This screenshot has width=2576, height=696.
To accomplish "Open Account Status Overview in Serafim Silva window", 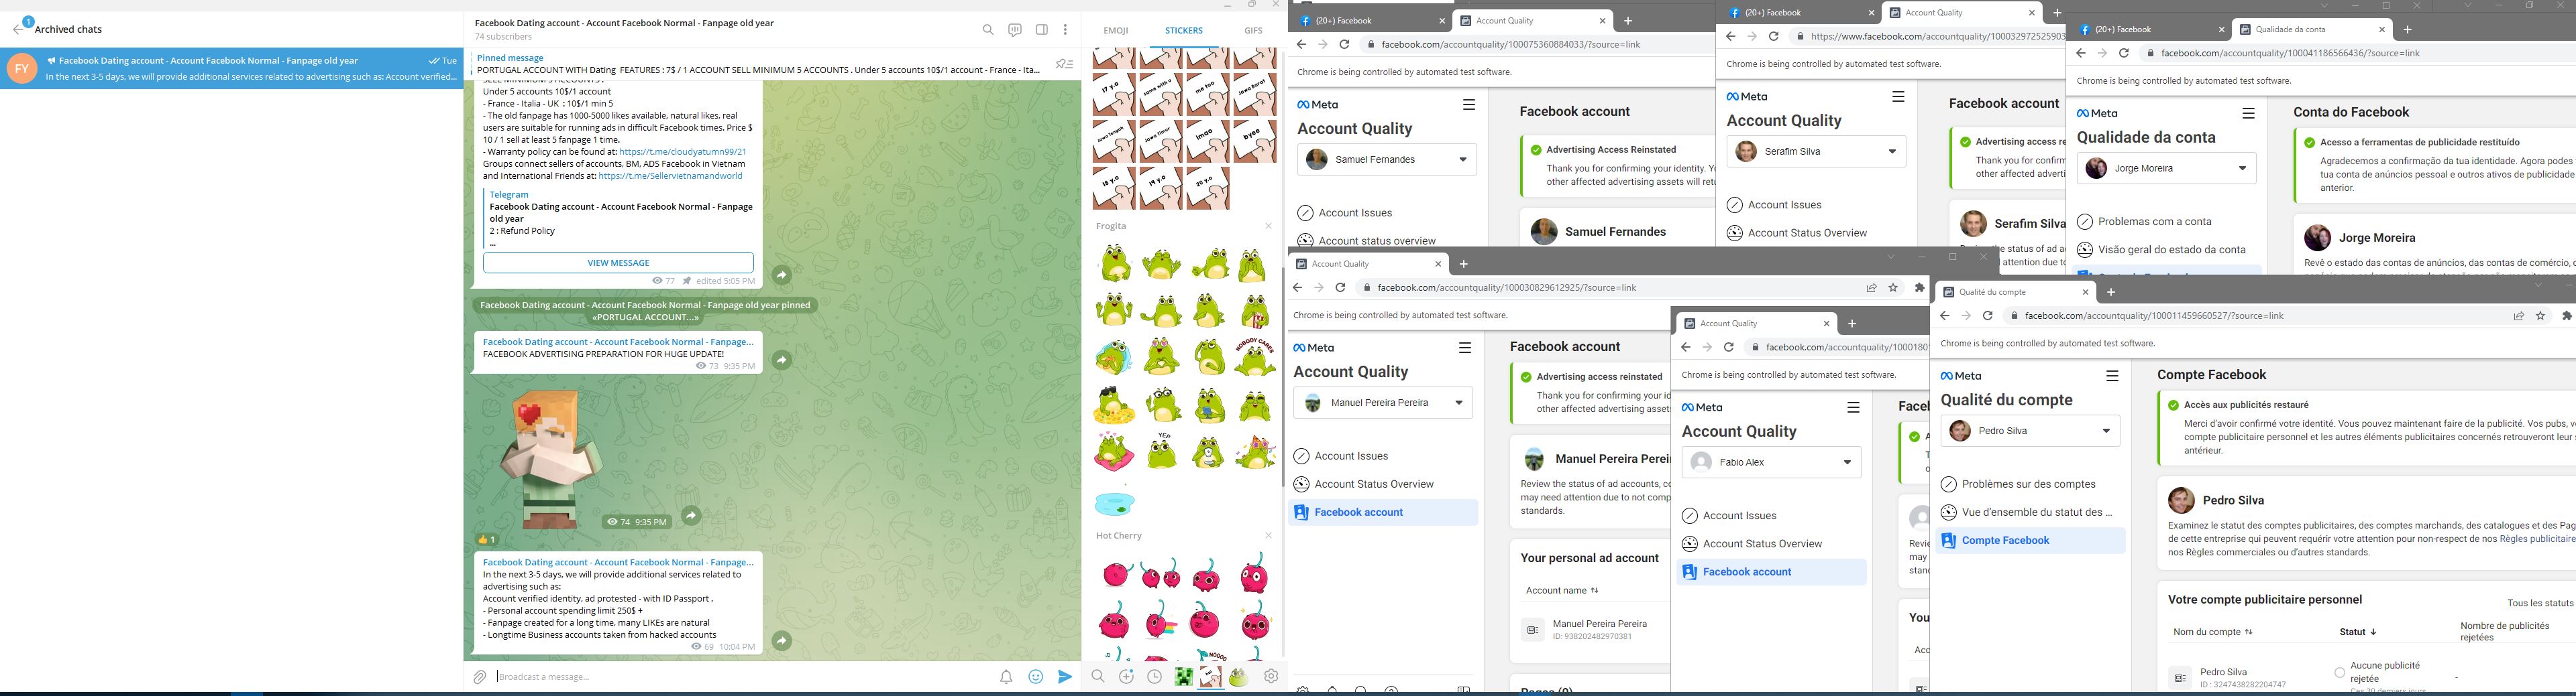I will click(x=1807, y=232).
